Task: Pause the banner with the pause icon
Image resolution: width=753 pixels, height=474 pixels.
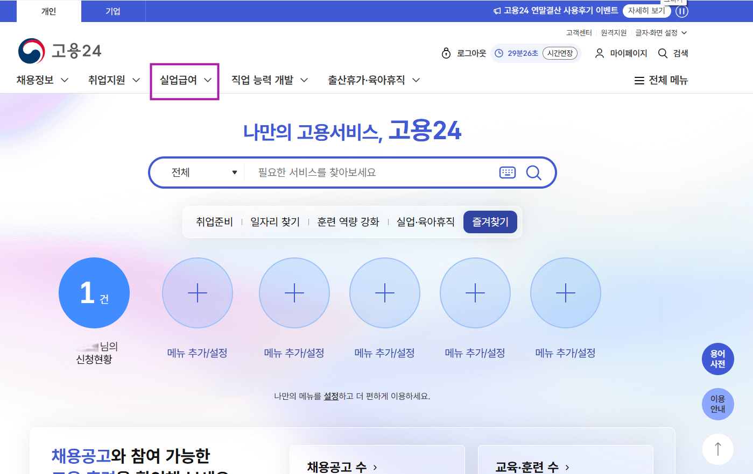Action: (682, 11)
